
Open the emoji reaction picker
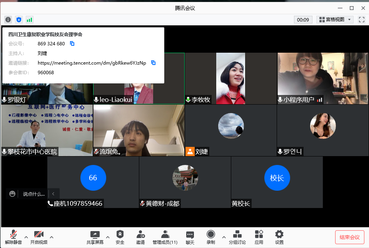click(12, 194)
